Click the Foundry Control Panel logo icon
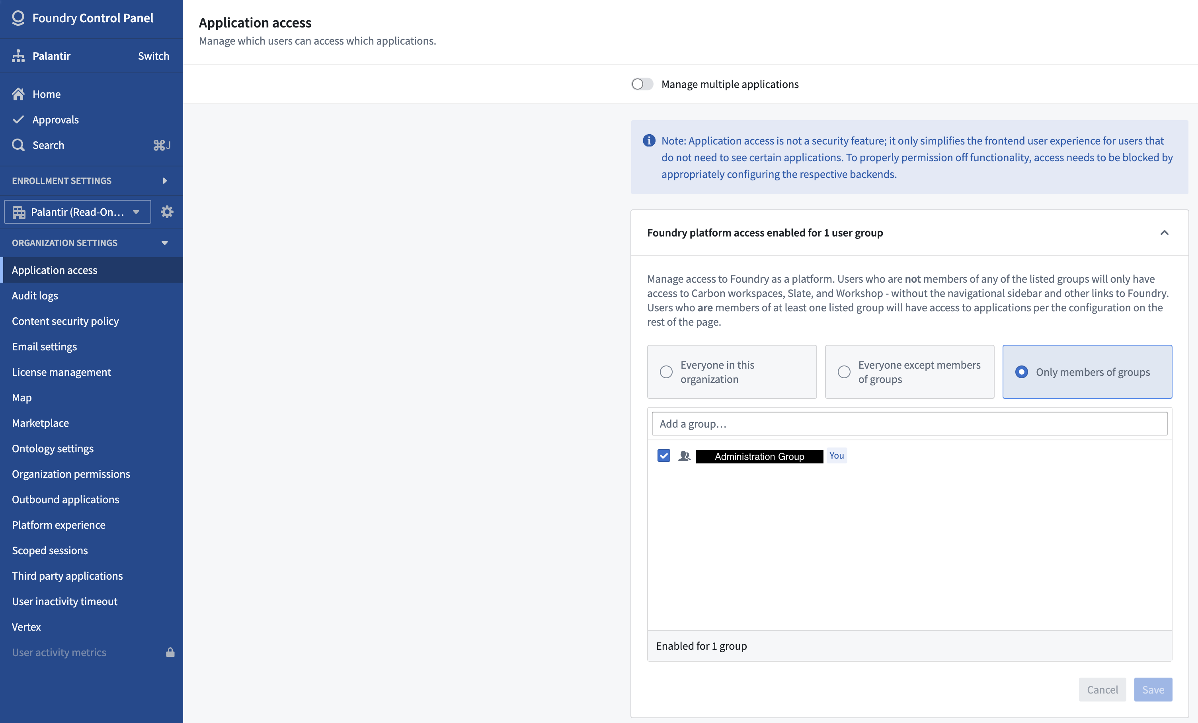Viewport: 1198px width, 723px height. point(18,18)
